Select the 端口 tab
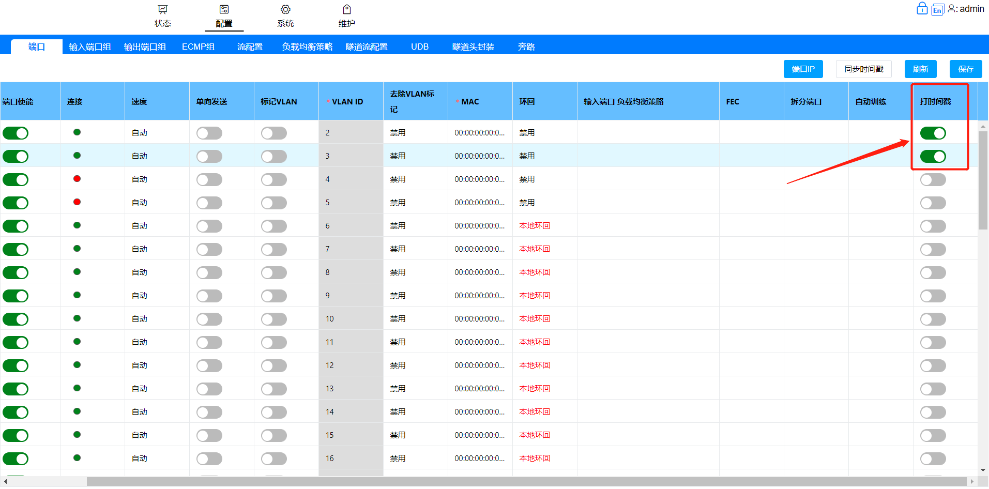Image resolution: width=989 pixels, height=489 pixels. click(x=37, y=47)
